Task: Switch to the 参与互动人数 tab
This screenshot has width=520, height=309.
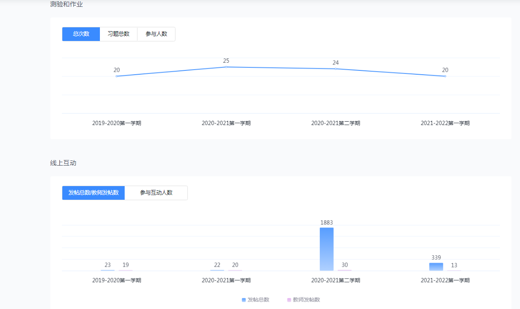Action: click(x=156, y=193)
